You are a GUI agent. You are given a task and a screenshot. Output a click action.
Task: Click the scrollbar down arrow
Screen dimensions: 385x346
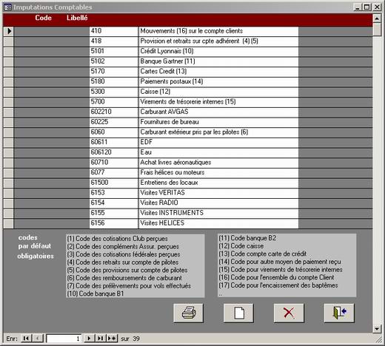377,329
